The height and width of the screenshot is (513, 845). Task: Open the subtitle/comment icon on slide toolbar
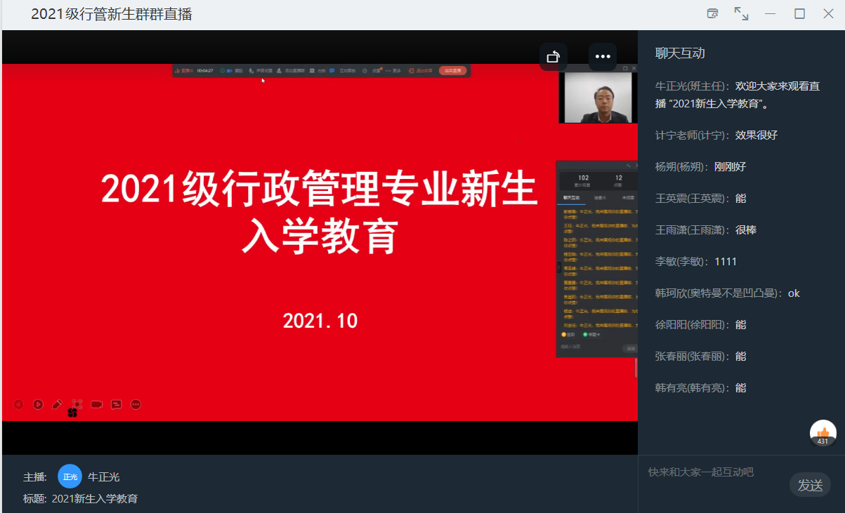[x=117, y=404]
